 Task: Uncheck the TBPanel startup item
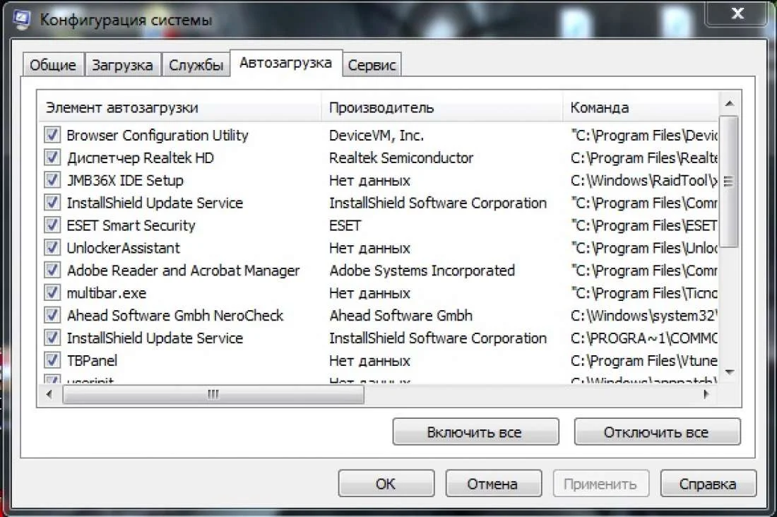click(x=52, y=360)
